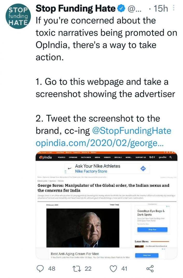This screenshot has height=278, width=183.
Task: Open the @StopFundingHate mention link
Action: click(132, 131)
